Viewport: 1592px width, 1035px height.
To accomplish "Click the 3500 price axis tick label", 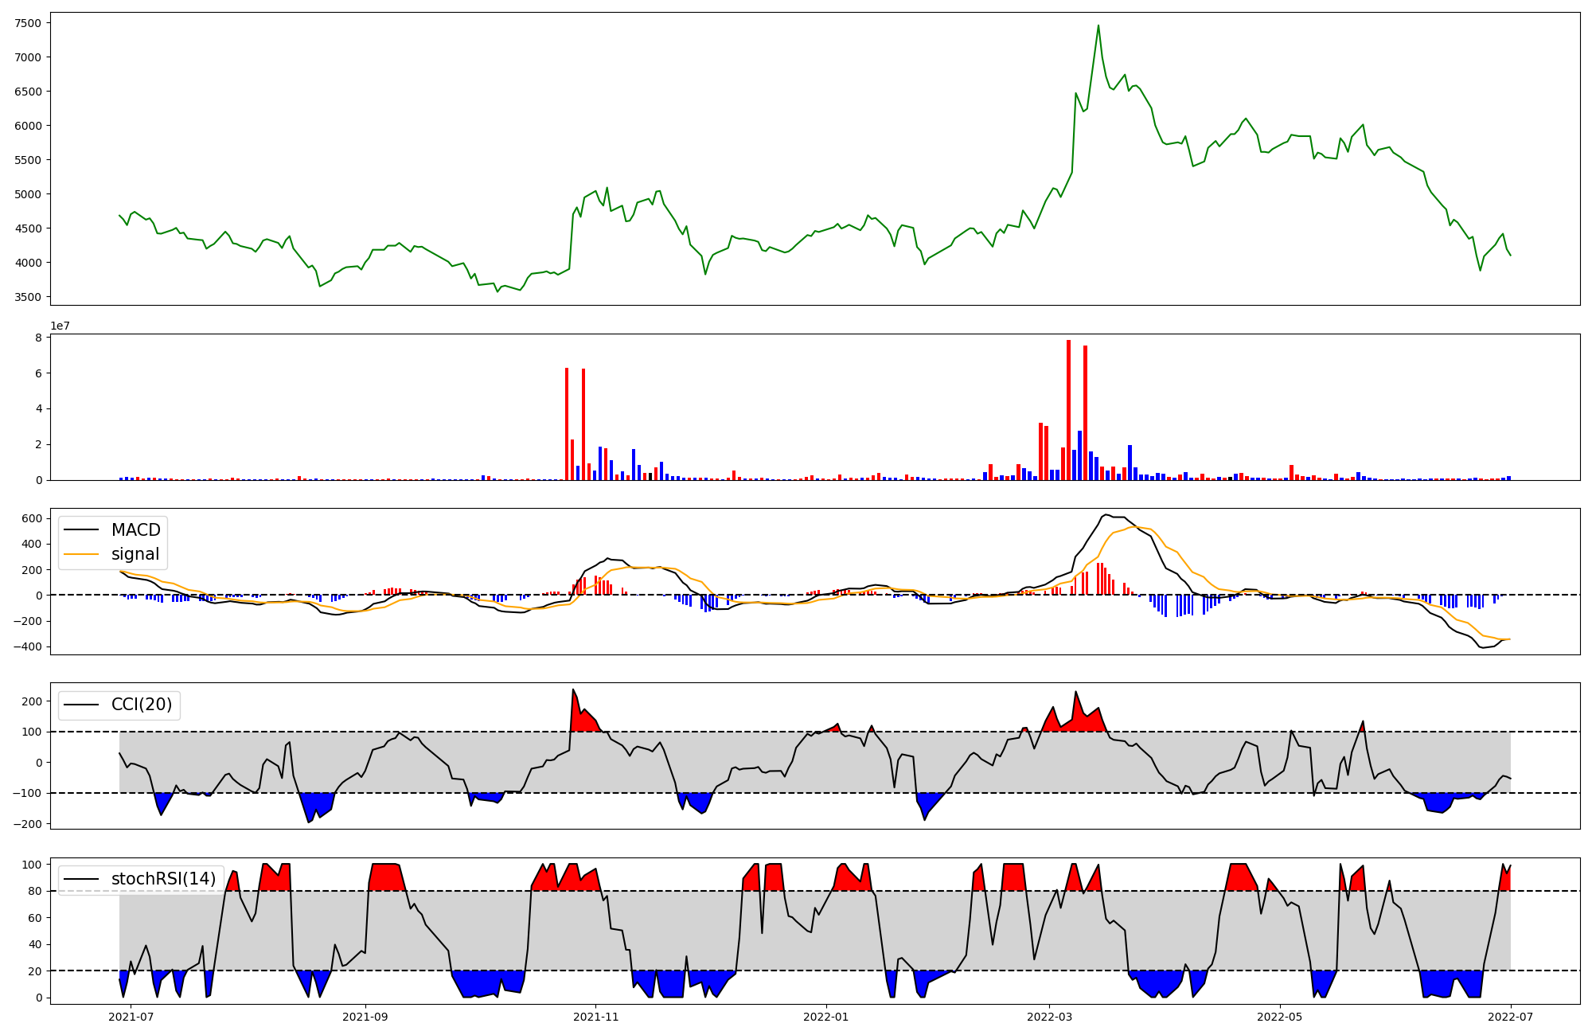I will [28, 297].
